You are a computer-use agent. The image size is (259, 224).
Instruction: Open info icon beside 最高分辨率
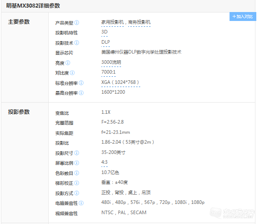pos(81,93)
